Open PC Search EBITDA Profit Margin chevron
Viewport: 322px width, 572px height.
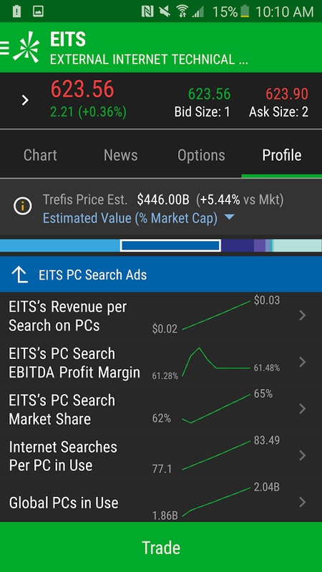click(302, 362)
